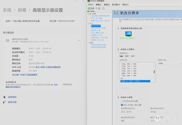Open 查看 HDCP 状态 in the tree
182x125 pixels.
(97, 33)
